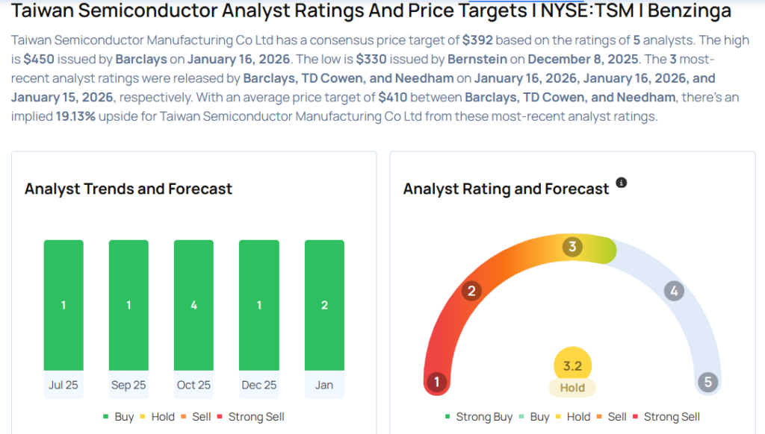Click the grey gauge marker numbered 5
765x434 pixels.
pos(707,383)
